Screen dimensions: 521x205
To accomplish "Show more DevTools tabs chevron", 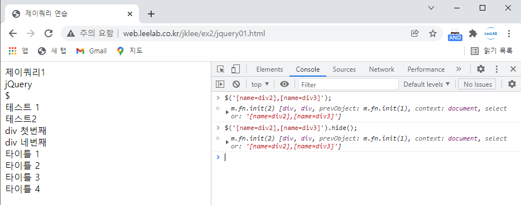I will 459,69.
